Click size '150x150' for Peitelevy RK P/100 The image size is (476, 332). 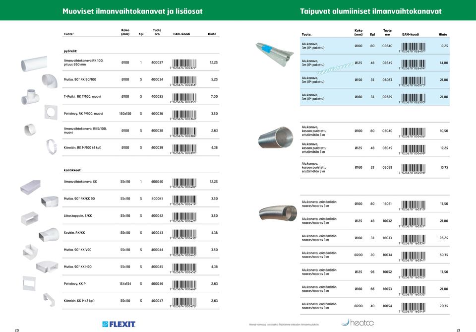pos(125,114)
